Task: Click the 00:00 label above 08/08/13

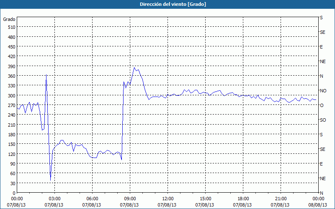Action: click(x=318, y=199)
